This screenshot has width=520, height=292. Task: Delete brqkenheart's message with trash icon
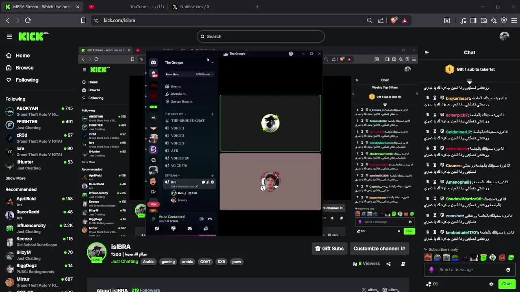click(x=427, y=98)
